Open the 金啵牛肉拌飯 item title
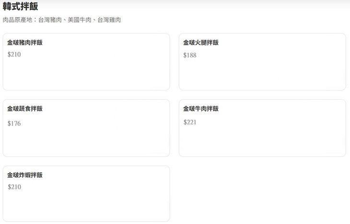Image resolution: width=350 pixels, height=224 pixels. coord(201,109)
